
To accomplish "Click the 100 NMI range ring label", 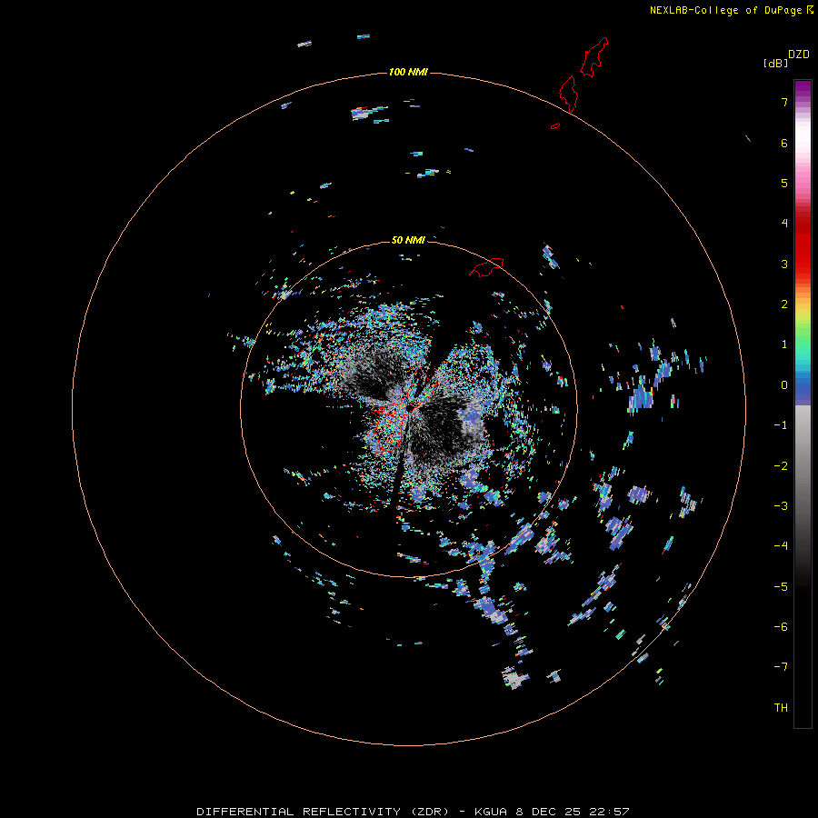I will (x=408, y=72).
